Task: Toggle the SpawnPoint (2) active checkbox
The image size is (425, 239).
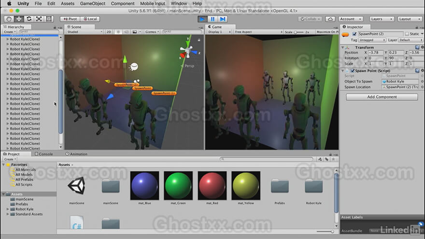Action: coord(354,34)
